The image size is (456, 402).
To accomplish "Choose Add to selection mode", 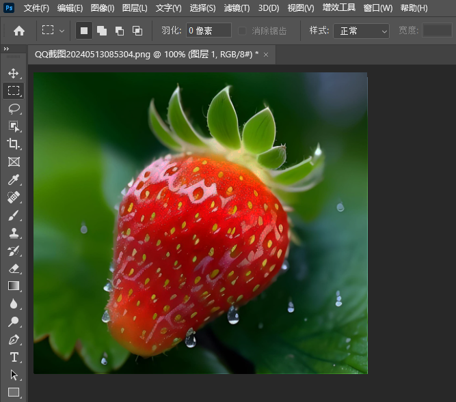I will [x=102, y=31].
